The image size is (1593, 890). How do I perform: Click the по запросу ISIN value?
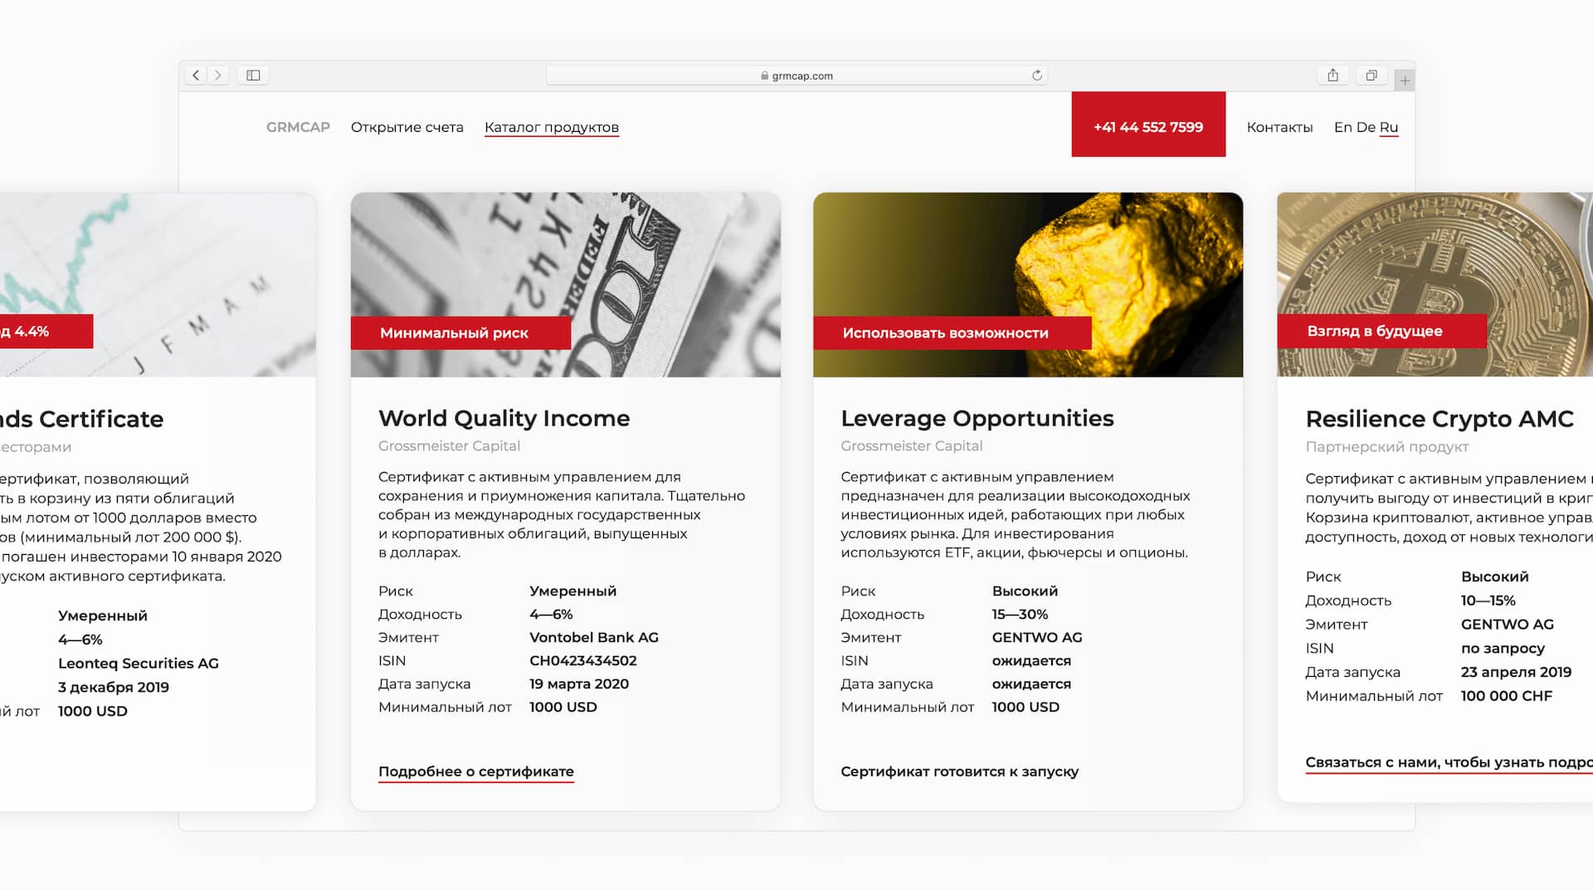(x=1503, y=649)
